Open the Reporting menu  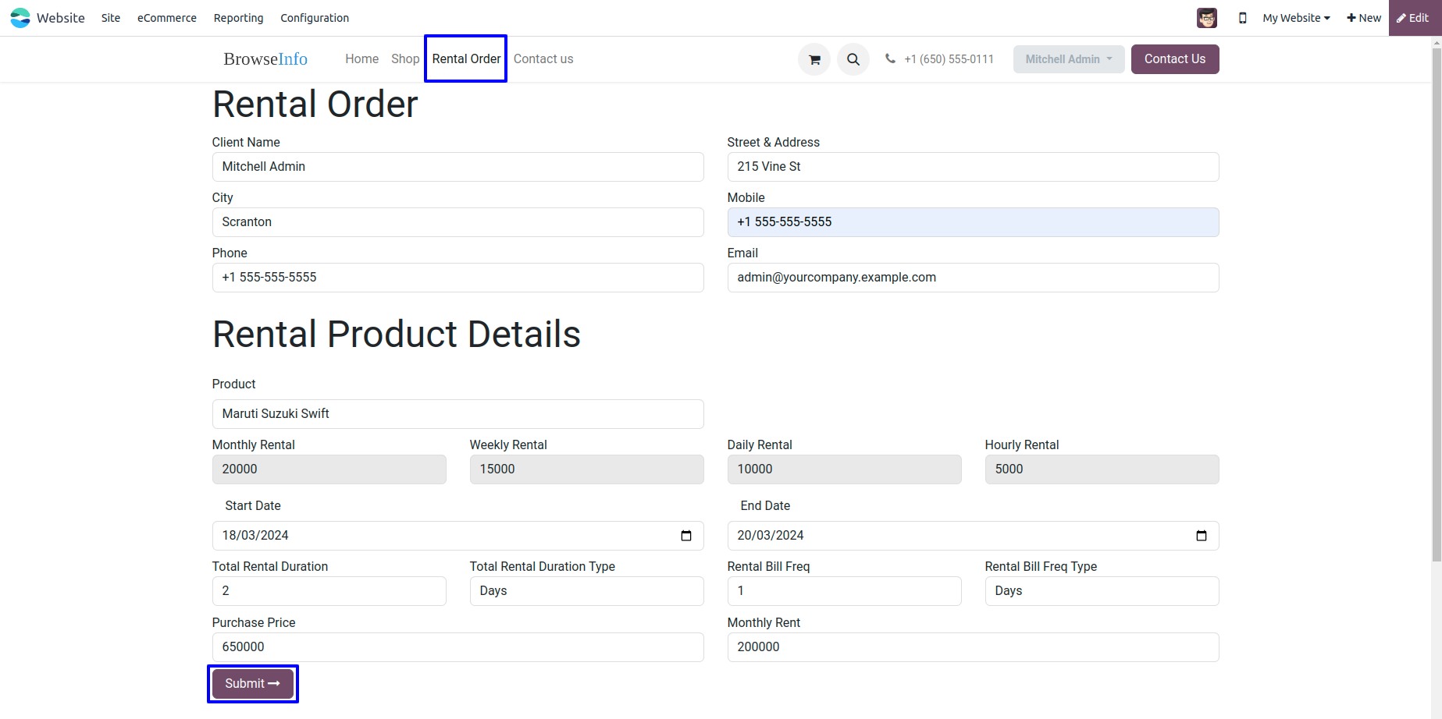click(238, 18)
